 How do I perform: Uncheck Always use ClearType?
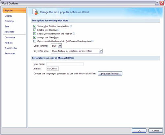tap(35, 37)
